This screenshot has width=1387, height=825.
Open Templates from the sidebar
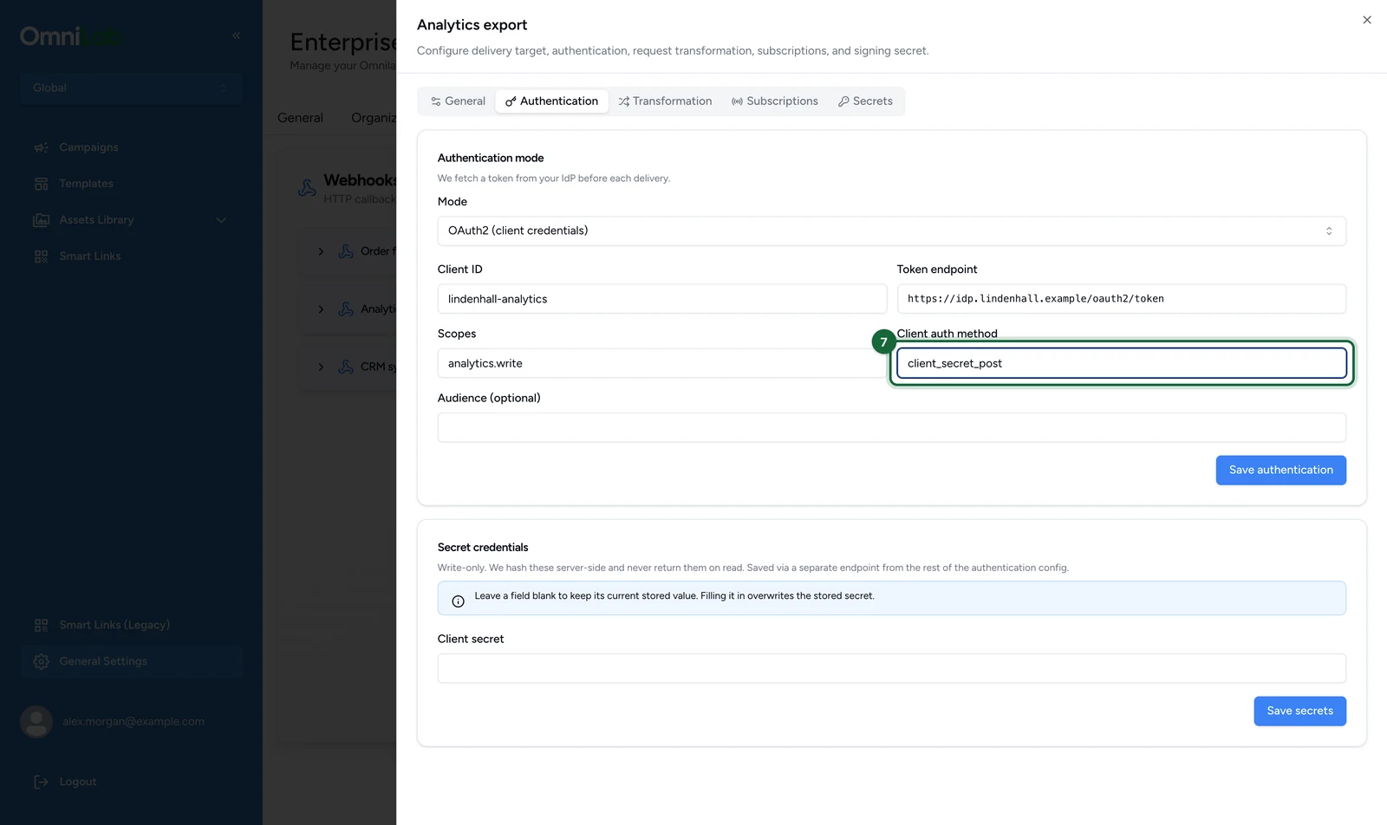86,184
